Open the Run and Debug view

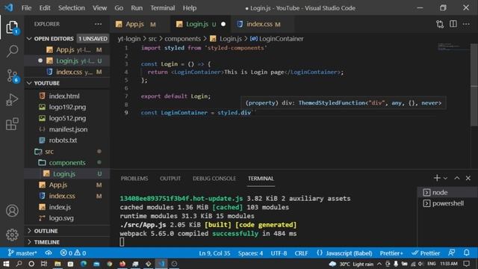click(12, 99)
